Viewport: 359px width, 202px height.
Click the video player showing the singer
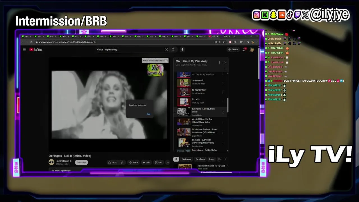[109, 104]
